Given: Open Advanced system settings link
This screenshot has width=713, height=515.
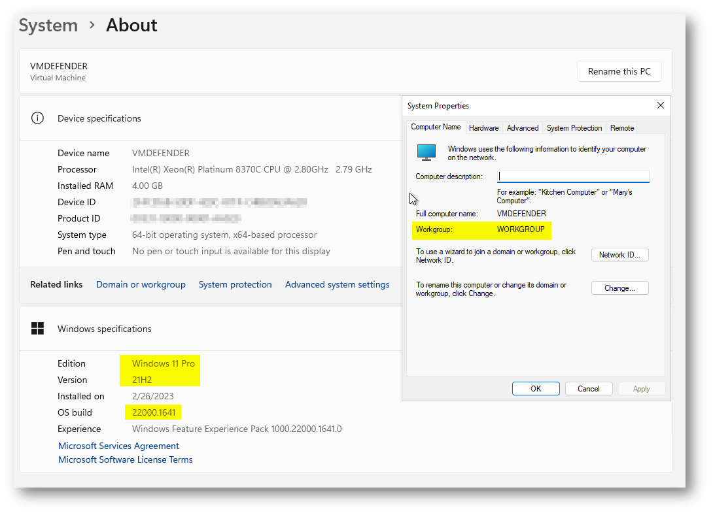Looking at the screenshot, I should [x=337, y=284].
